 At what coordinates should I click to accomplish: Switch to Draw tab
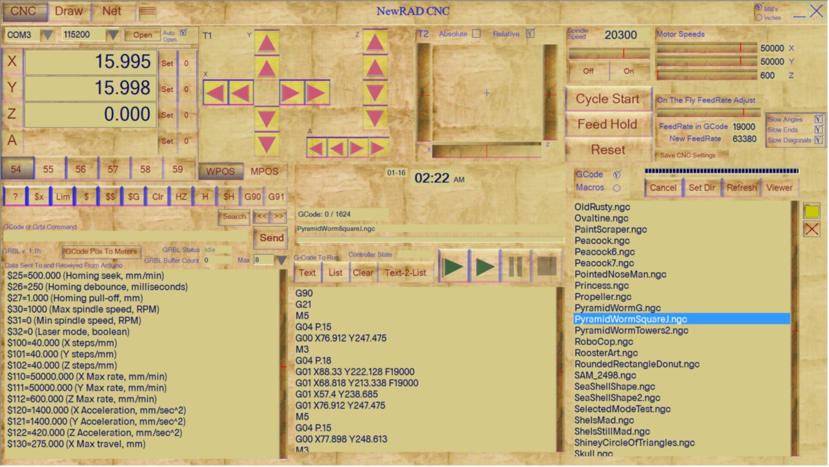pos(69,11)
